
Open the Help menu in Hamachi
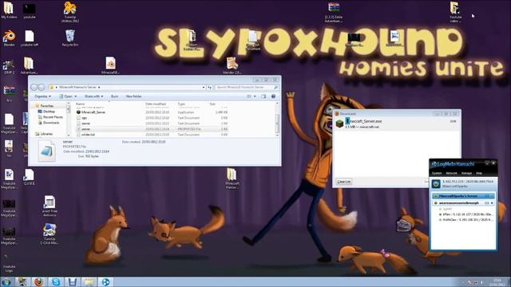(x=479, y=173)
